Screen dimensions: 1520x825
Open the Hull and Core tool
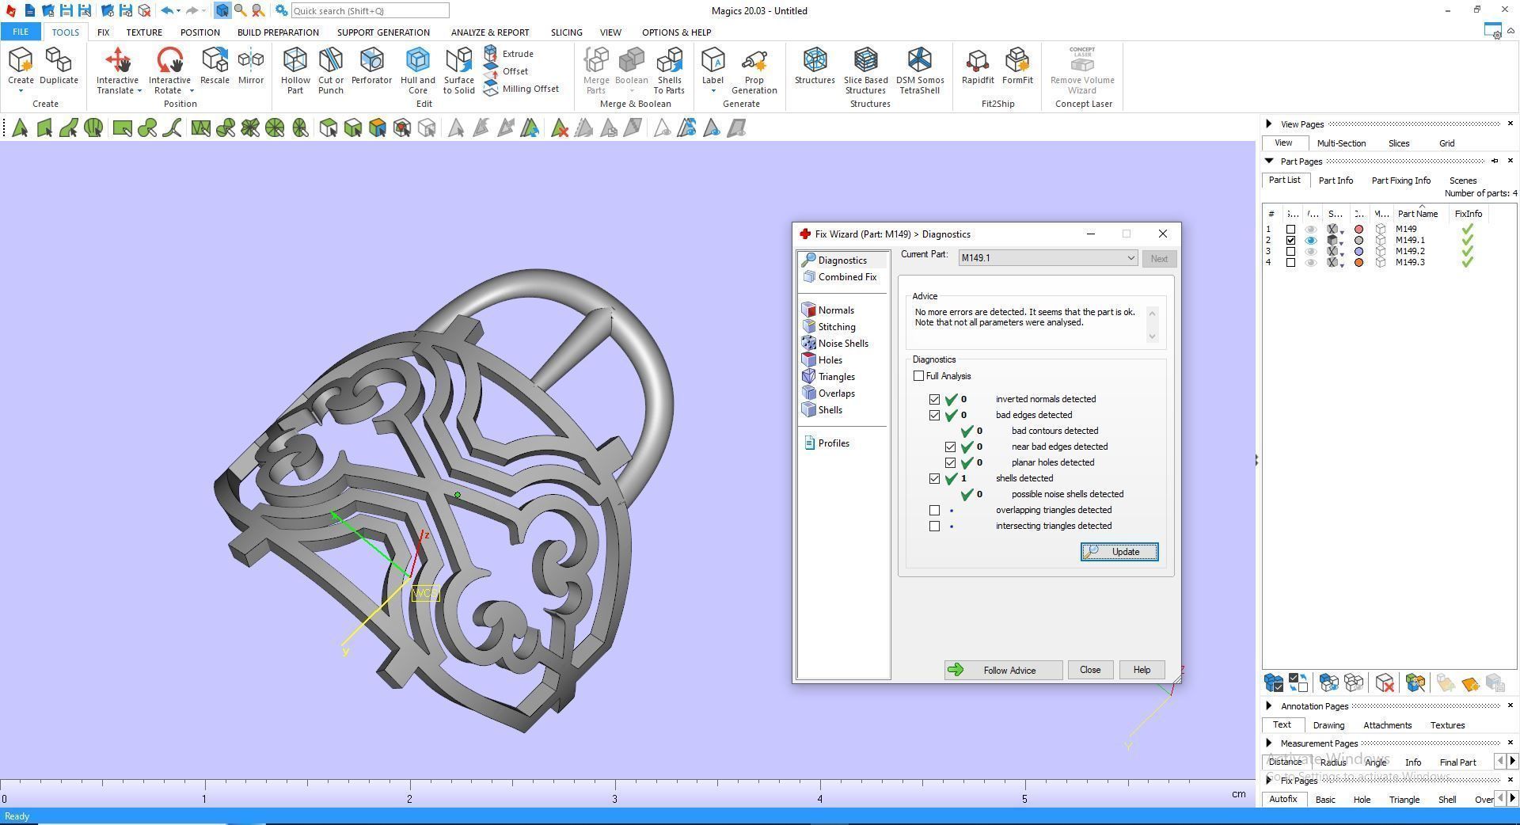[x=418, y=70]
